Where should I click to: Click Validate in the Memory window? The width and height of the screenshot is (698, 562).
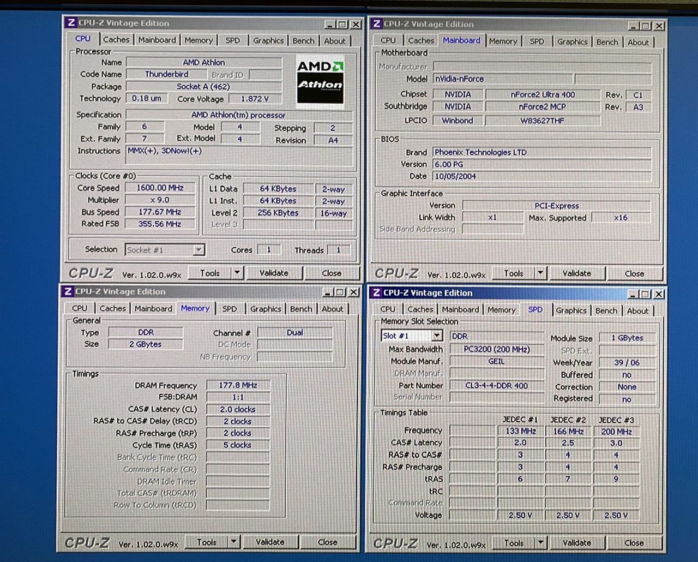(x=270, y=542)
